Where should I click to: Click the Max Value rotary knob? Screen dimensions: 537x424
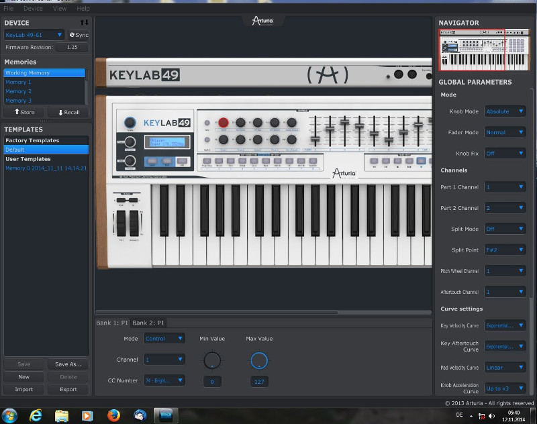(x=259, y=360)
